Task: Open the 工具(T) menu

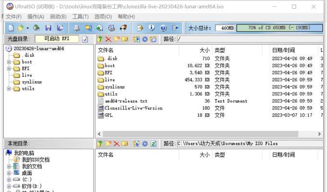Action: 81,16
